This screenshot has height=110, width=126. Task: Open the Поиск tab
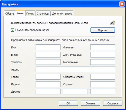[x=30, y=13]
